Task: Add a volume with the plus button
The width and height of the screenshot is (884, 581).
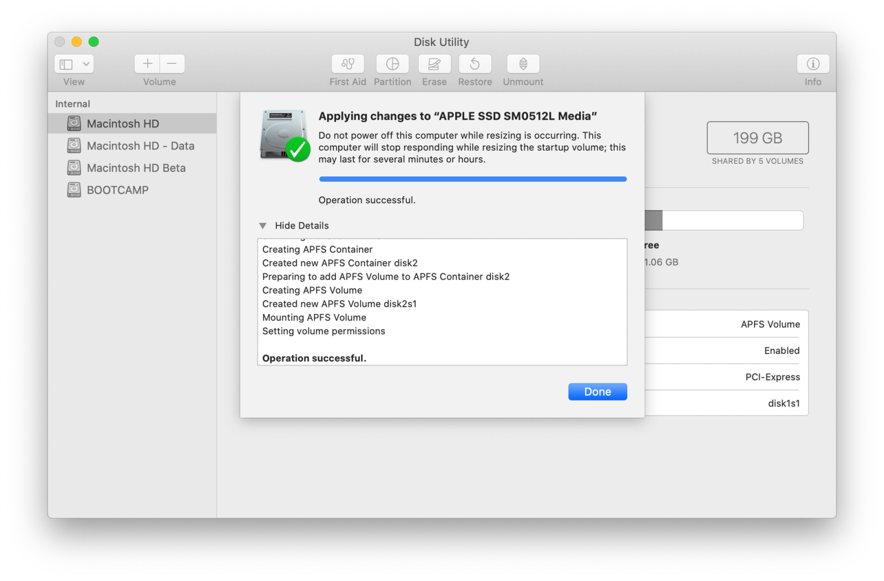Action: click(x=148, y=64)
